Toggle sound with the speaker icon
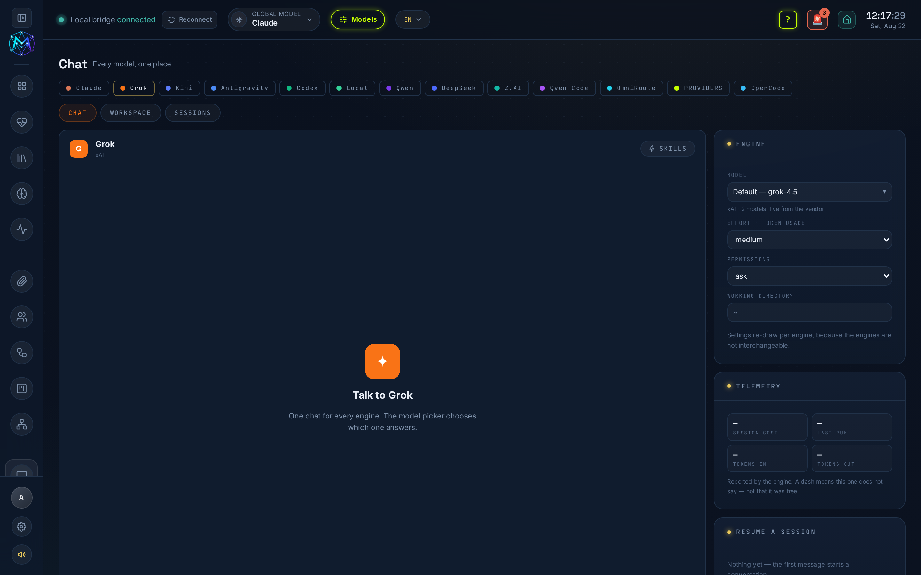The width and height of the screenshot is (921, 575). point(22,555)
